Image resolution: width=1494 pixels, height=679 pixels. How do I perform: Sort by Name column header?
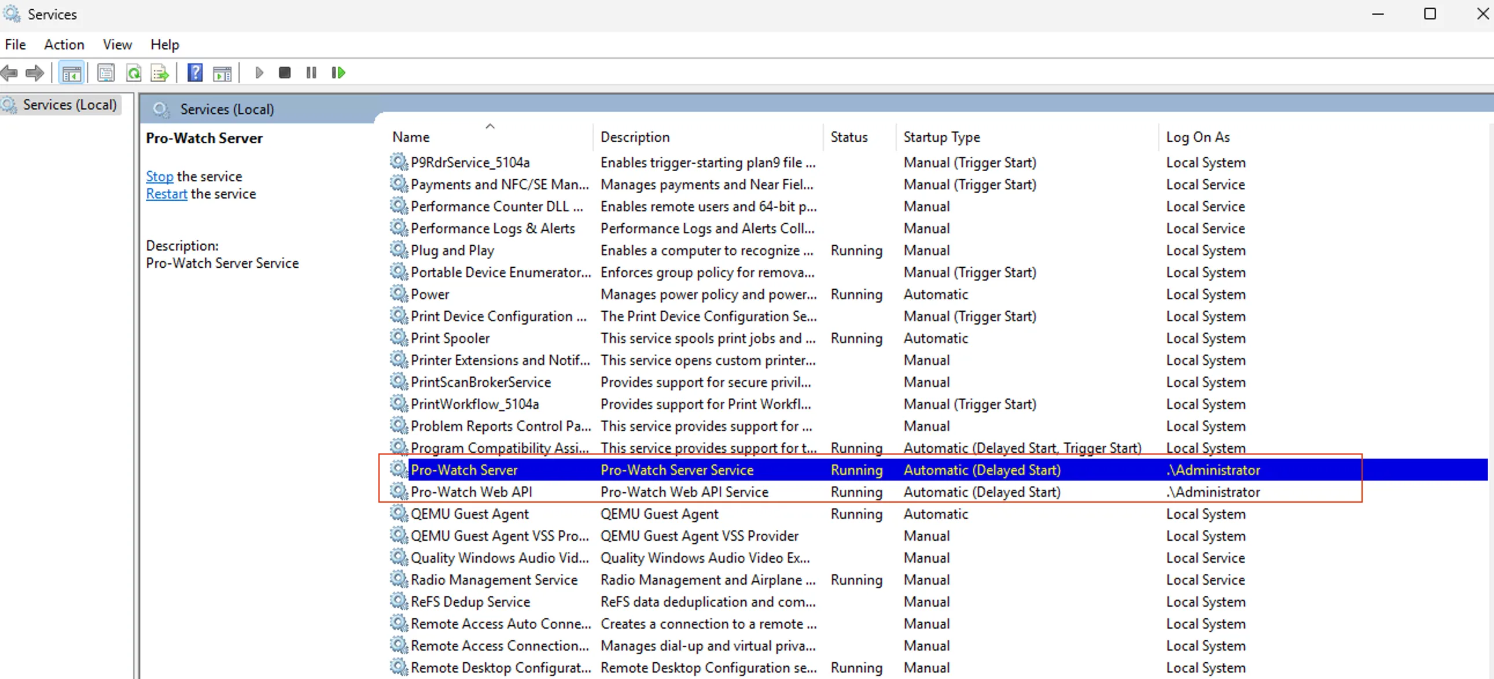pos(489,138)
